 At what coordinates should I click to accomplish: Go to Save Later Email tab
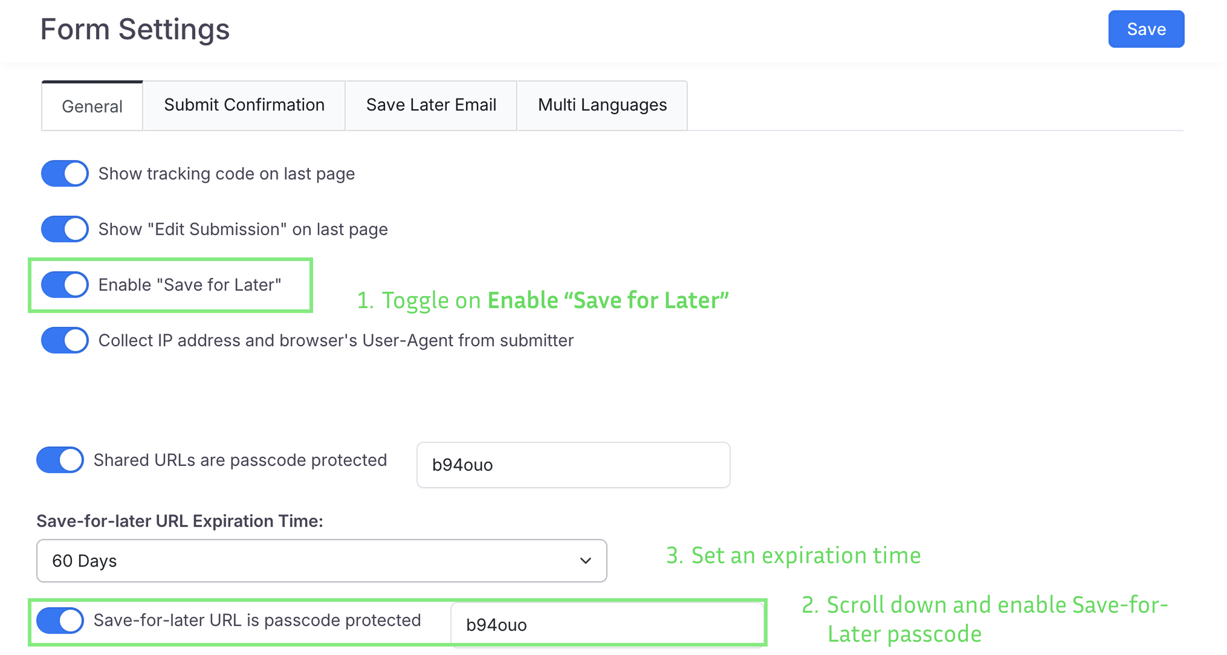coord(431,105)
